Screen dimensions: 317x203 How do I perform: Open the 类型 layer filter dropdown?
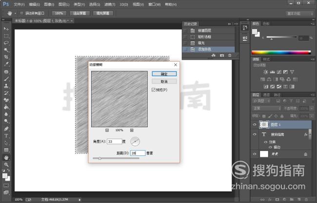261,101
